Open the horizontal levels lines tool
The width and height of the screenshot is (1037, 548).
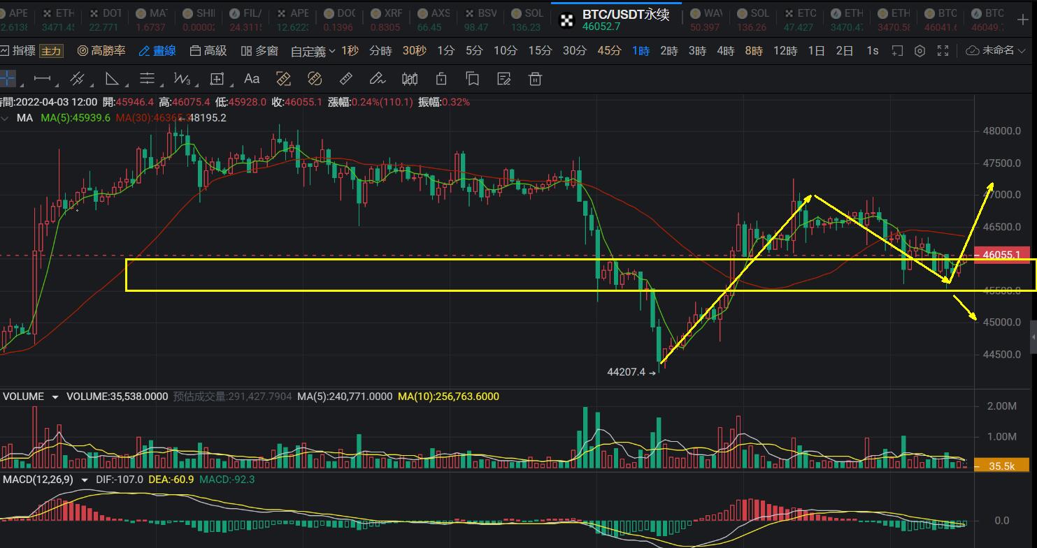pyautogui.click(x=147, y=79)
